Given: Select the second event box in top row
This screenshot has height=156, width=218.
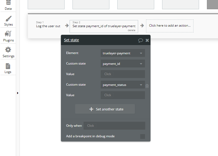Looking at the screenshot, I should point(91,4).
